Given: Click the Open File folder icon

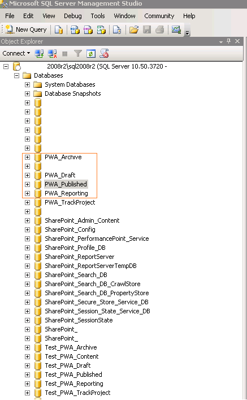Looking at the screenshot, I should pos(134,30).
